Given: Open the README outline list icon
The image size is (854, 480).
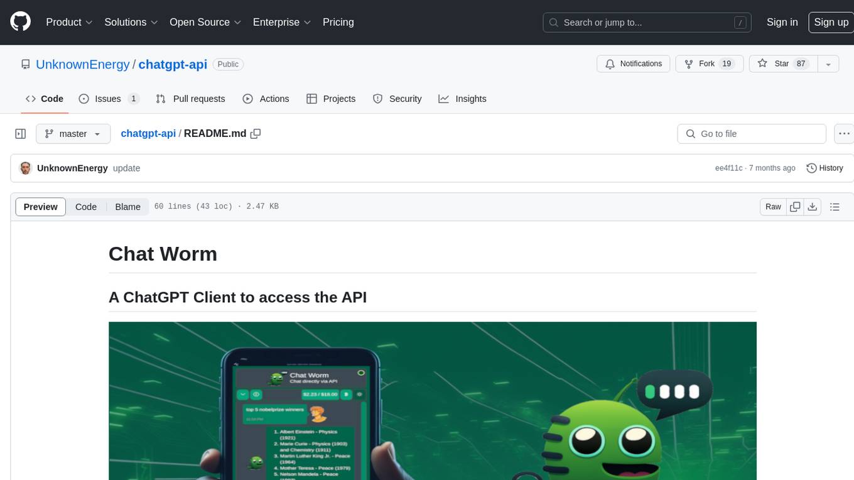Looking at the screenshot, I should point(835,207).
